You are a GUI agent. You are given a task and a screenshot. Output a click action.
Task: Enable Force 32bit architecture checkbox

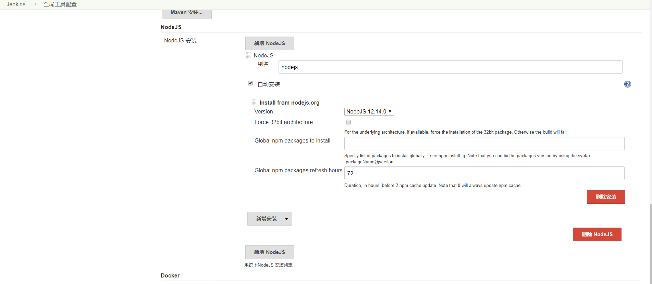tap(348, 122)
